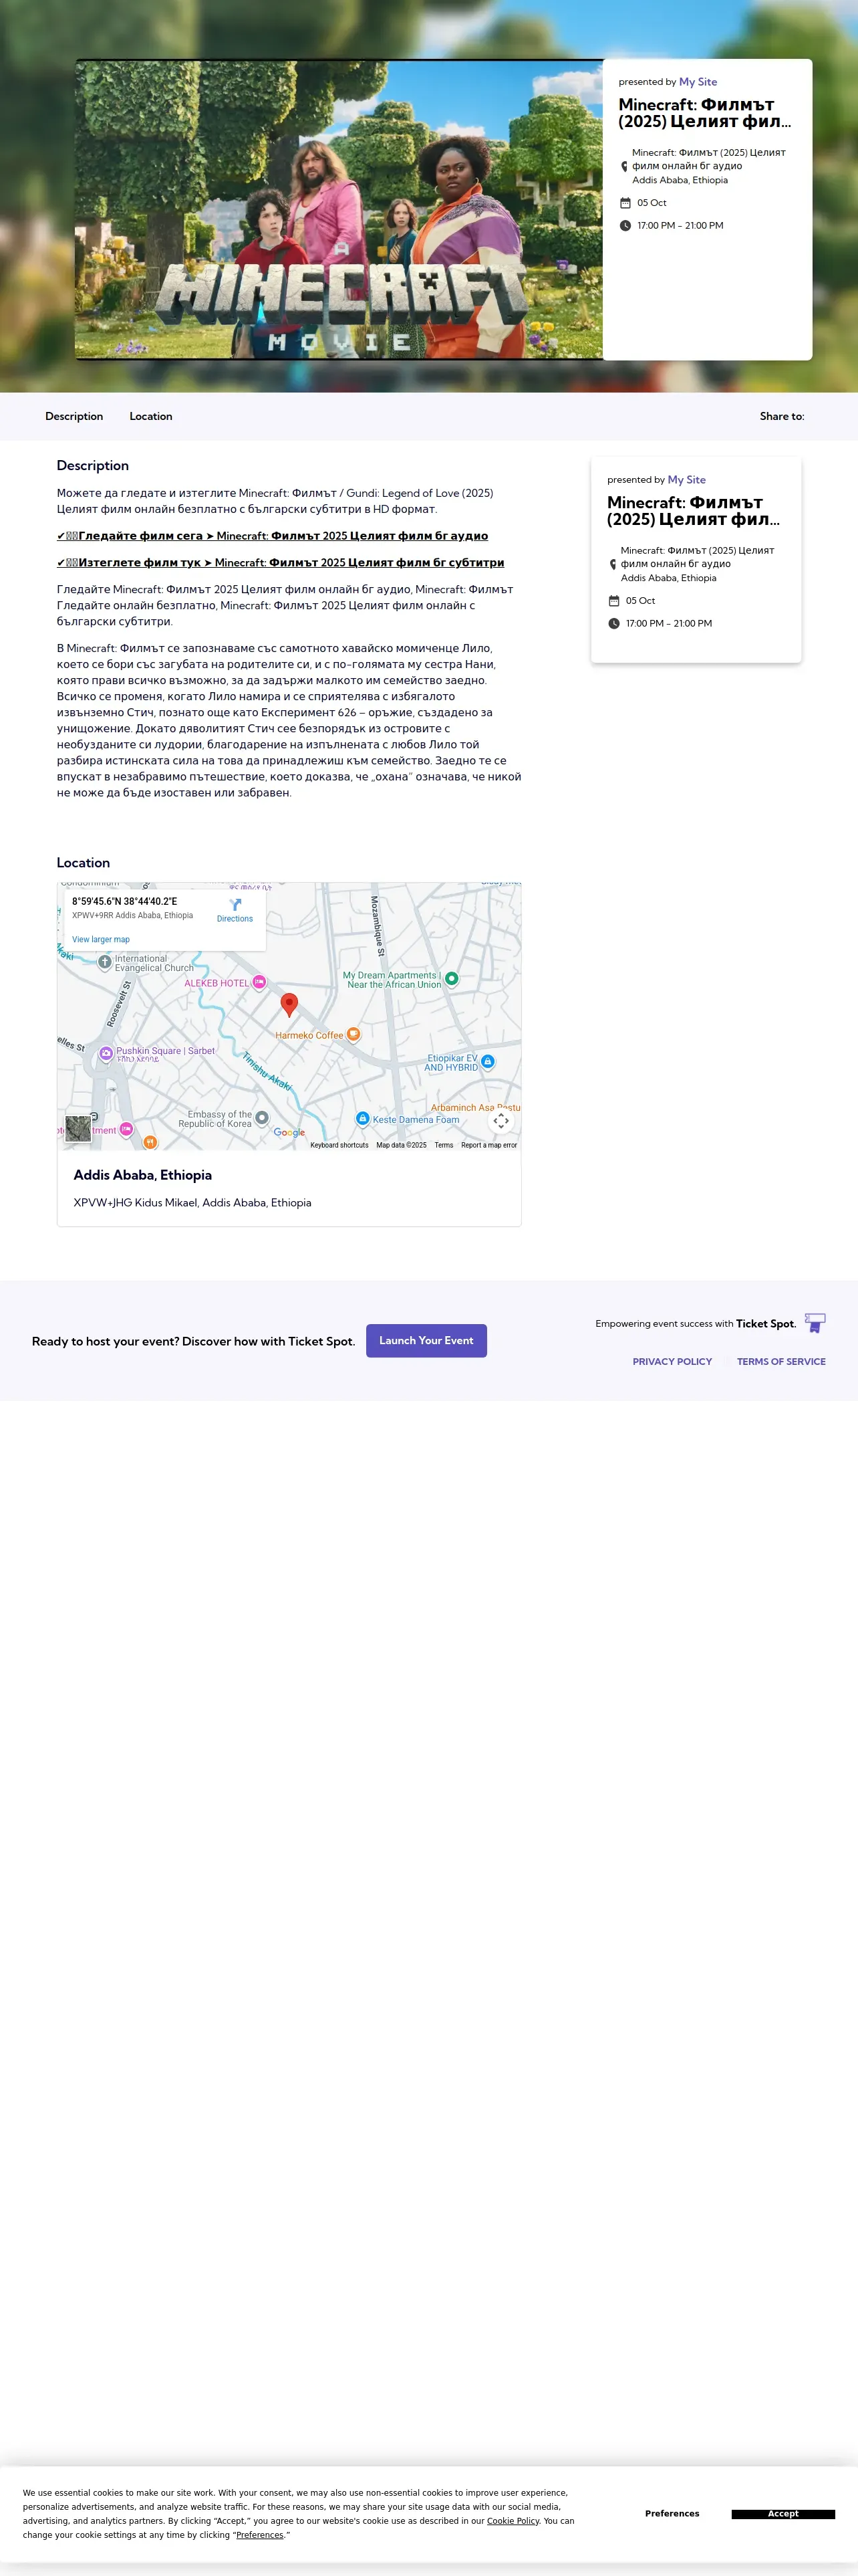Click the Minecraft Movie banner image
This screenshot has height=2576, width=858.
point(339,209)
